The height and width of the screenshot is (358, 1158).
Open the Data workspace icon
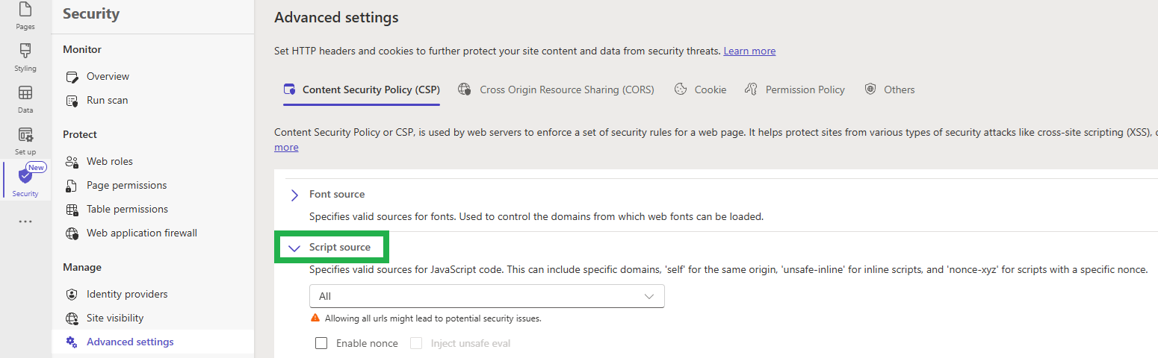(x=25, y=93)
